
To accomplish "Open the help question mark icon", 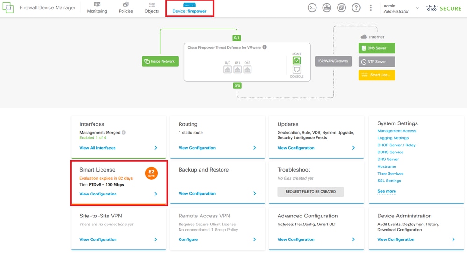I will pyautogui.click(x=356, y=8).
